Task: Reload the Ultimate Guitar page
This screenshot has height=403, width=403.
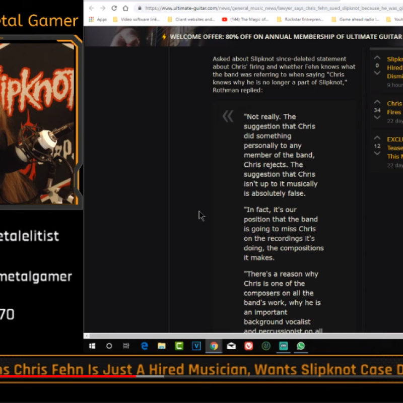Action: tap(114, 8)
